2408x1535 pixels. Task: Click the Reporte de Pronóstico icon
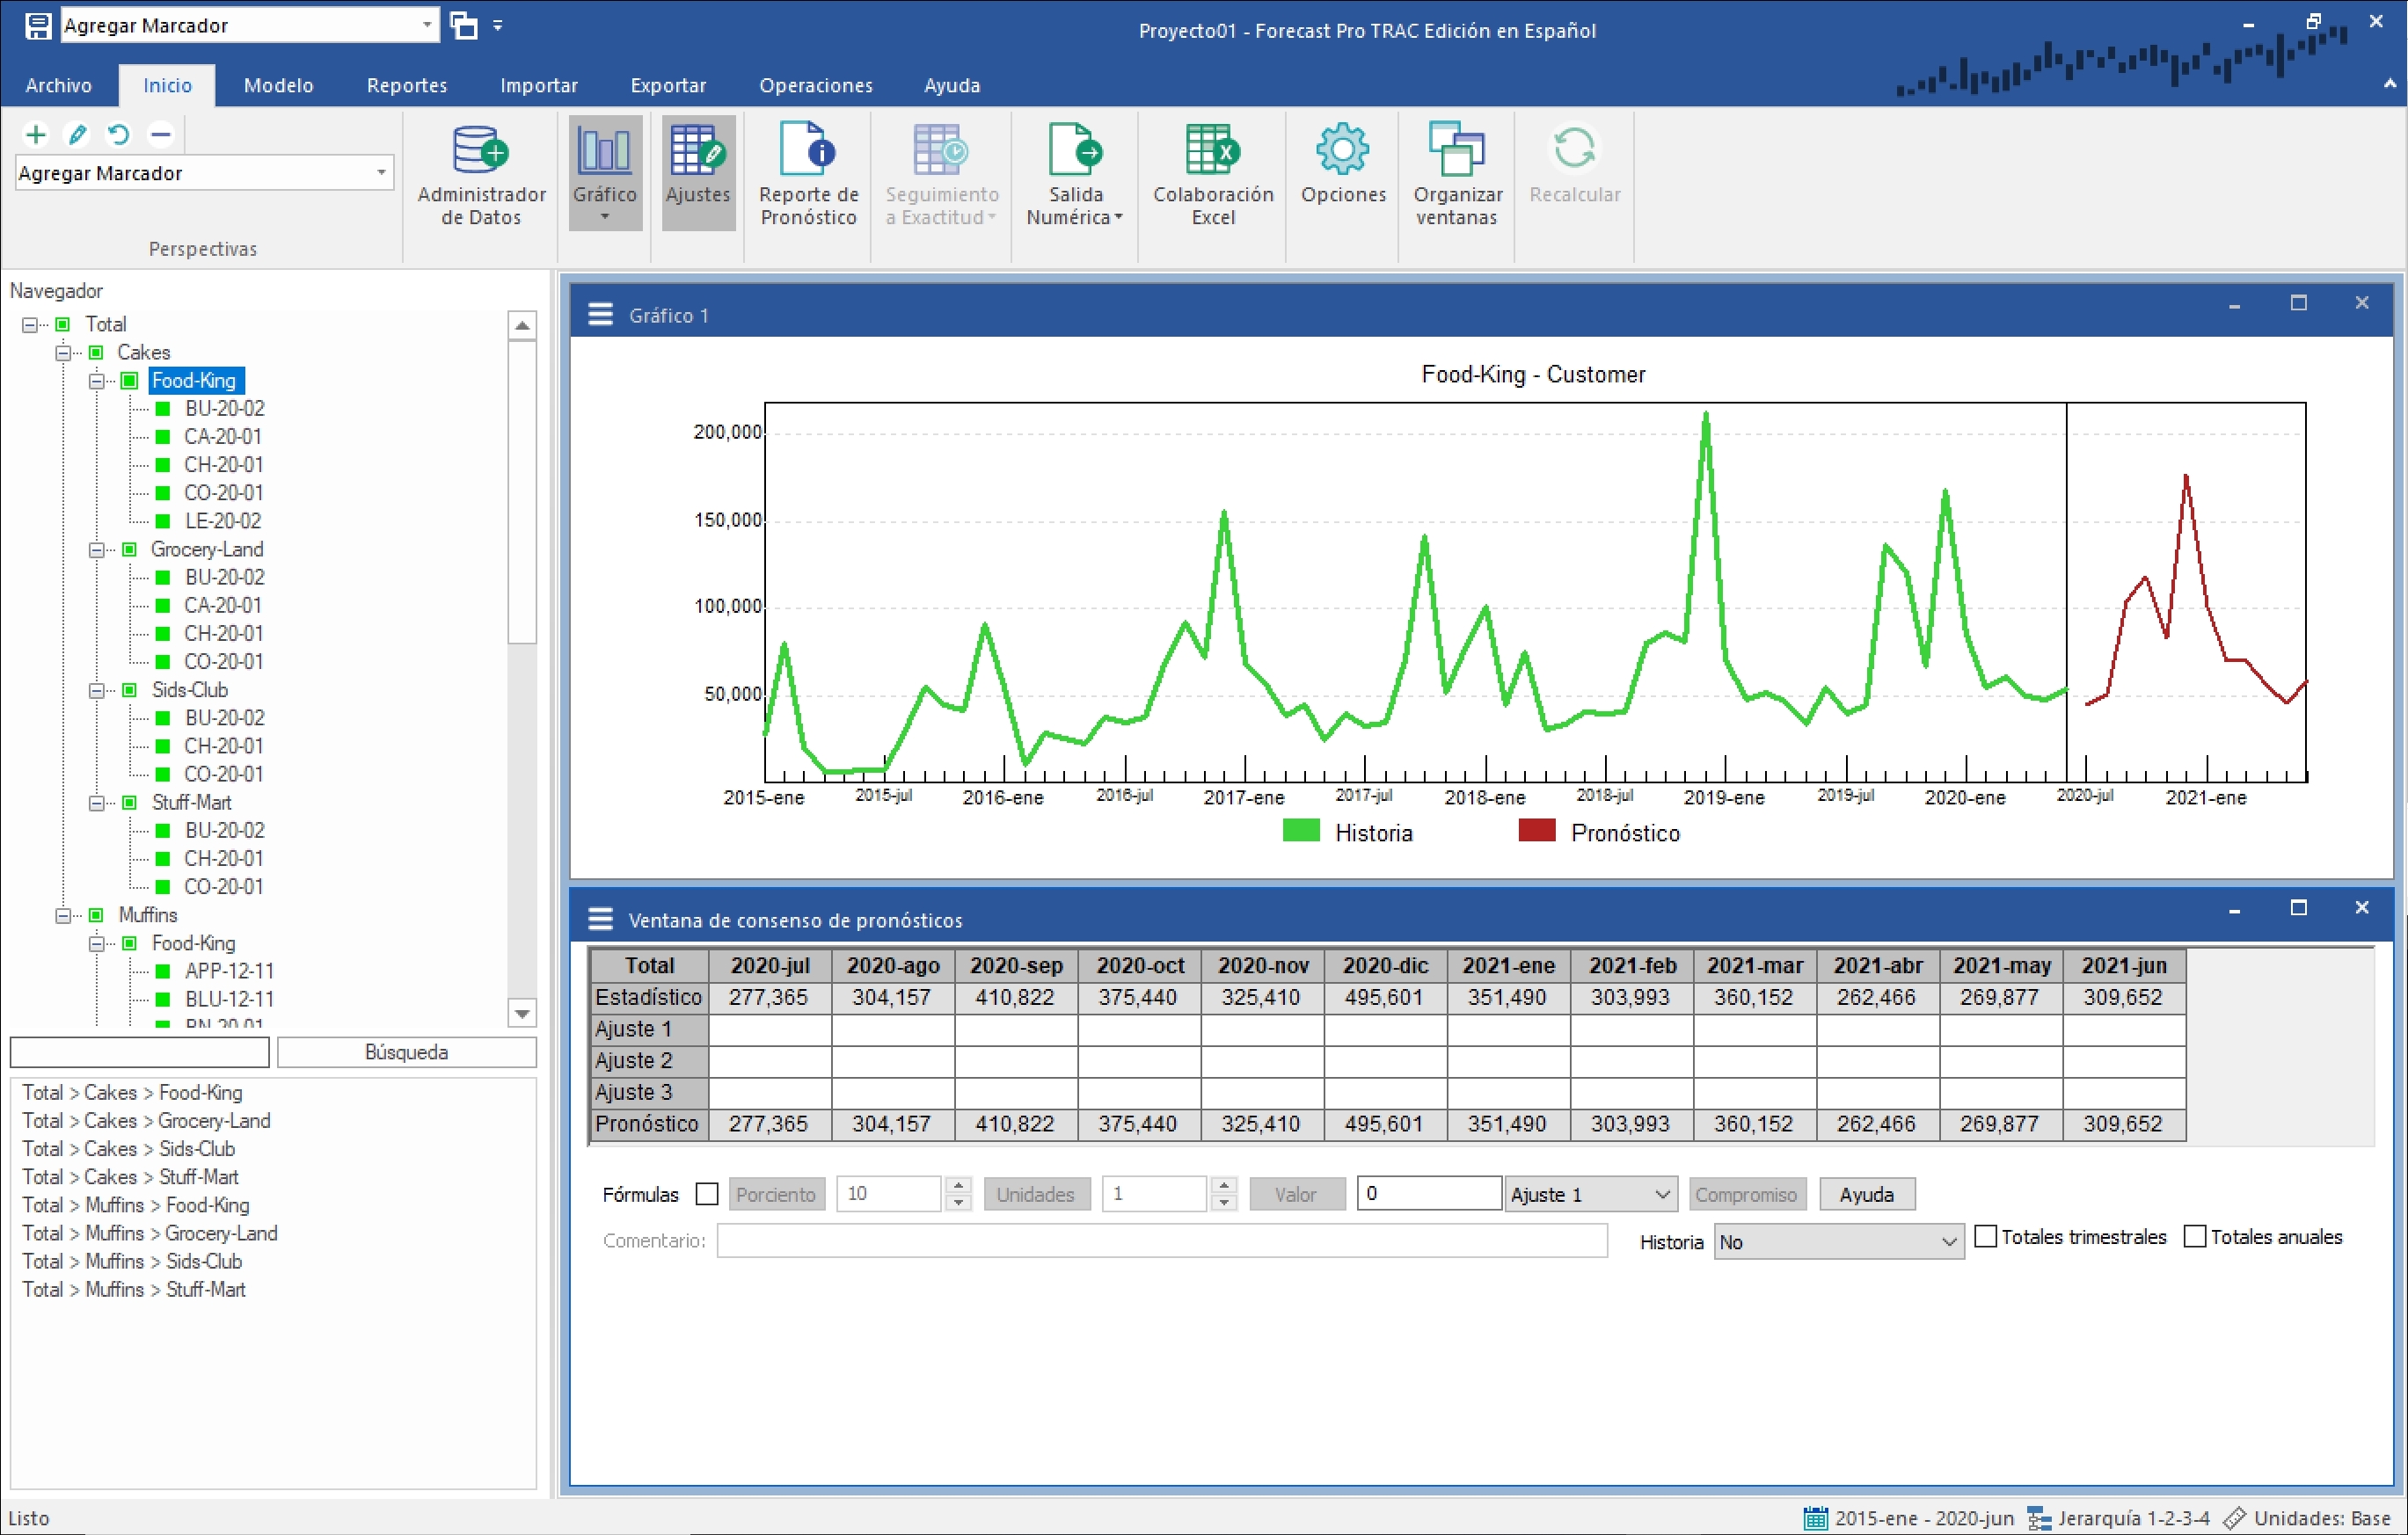coord(808,174)
